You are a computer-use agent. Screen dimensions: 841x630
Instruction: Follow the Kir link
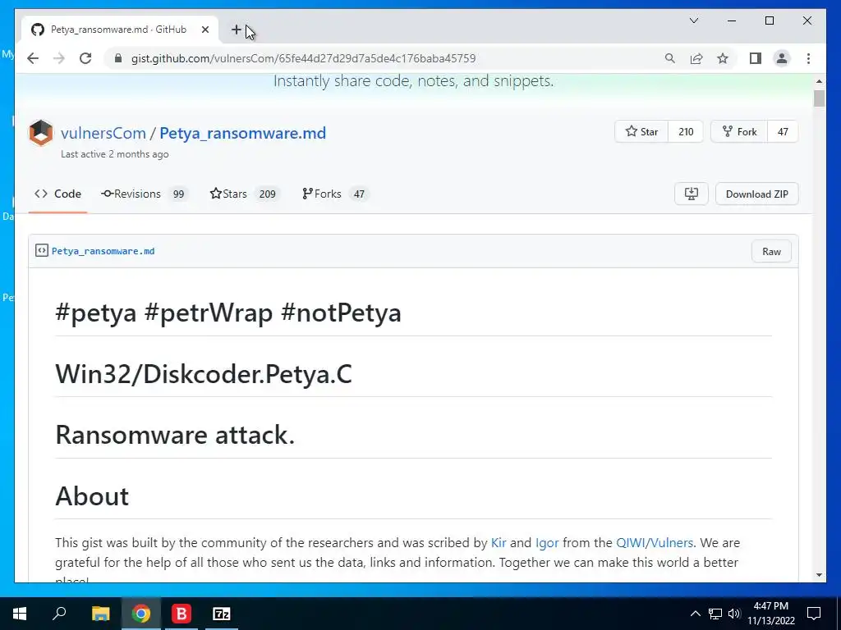click(x=499, y=543)
